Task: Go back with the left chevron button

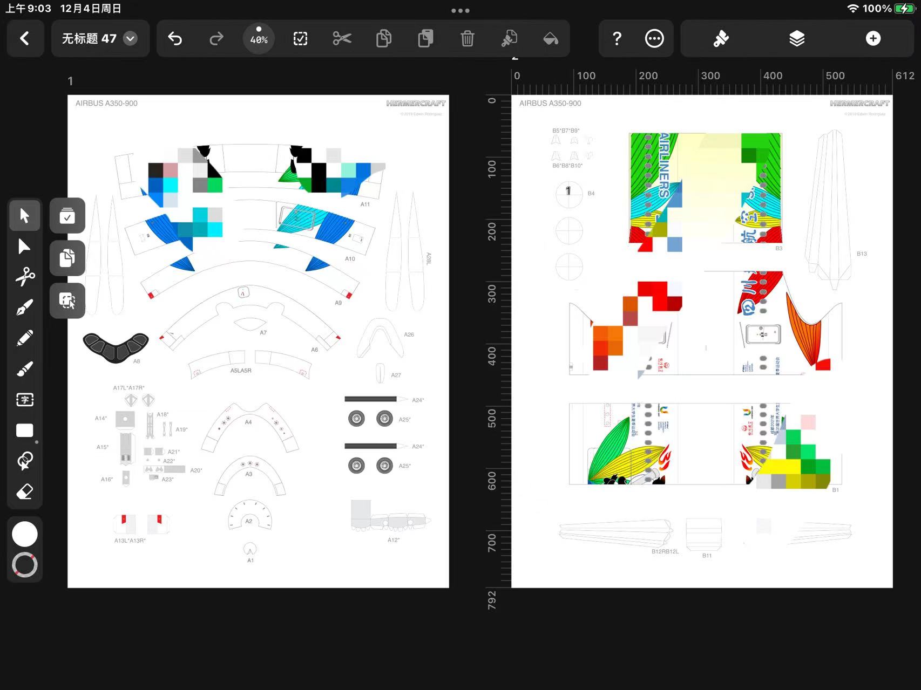Action: click(x=25, y=38)
